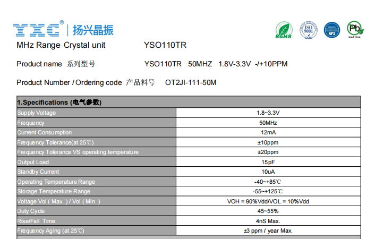
Task: Click the Pb lead-free badge
Action: tap(354, 29)
